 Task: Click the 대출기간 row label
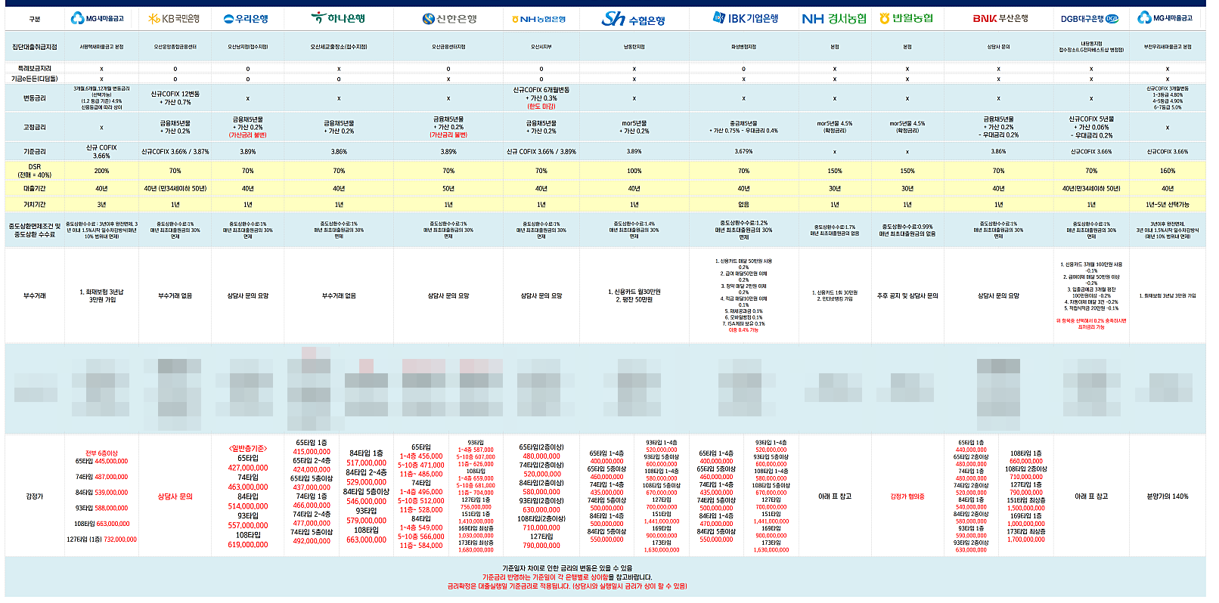pos(35,188)
